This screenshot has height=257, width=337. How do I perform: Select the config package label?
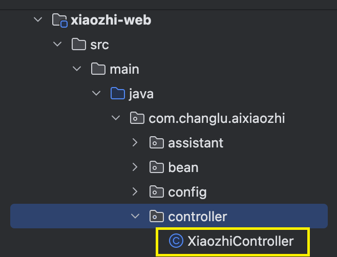(187, 192)
